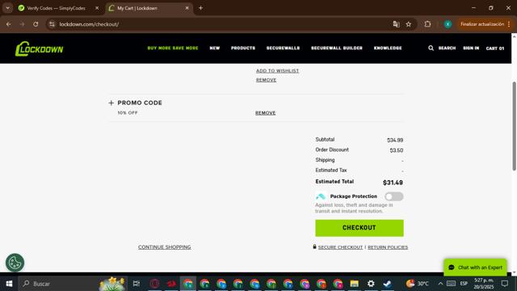Screen dimensions: 517x291
Task: Open site information icon in address bar
Action: (x=52, y=24)
